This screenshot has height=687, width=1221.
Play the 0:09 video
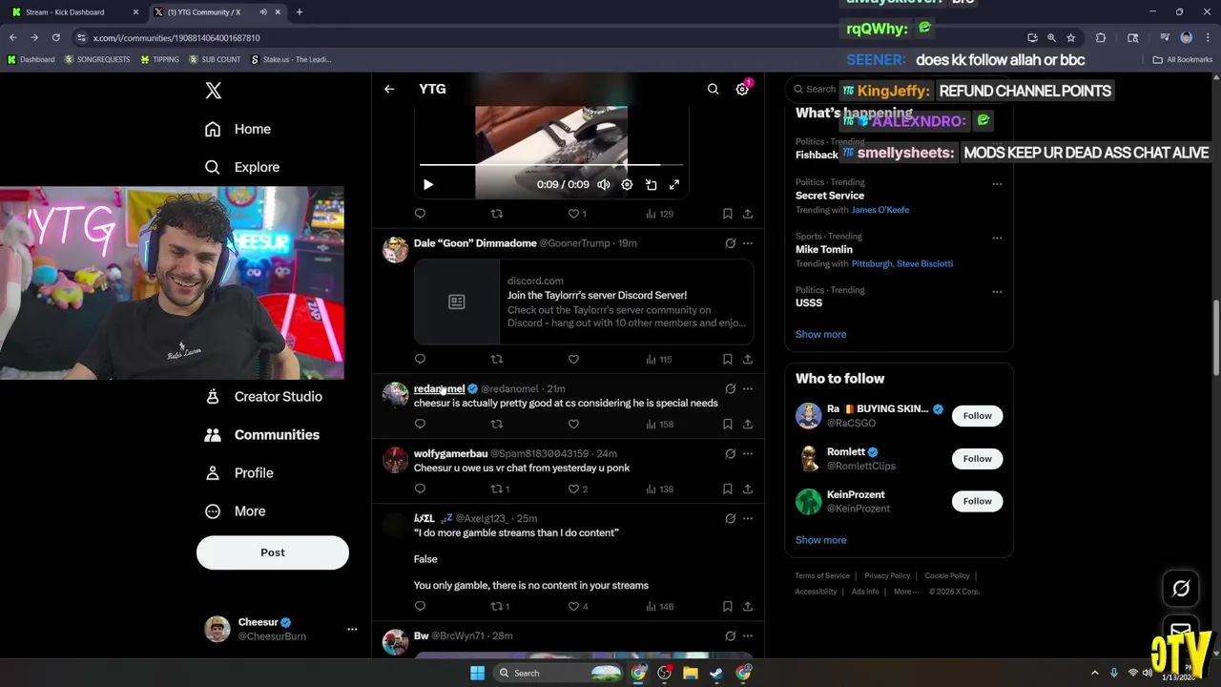[427, 184]
